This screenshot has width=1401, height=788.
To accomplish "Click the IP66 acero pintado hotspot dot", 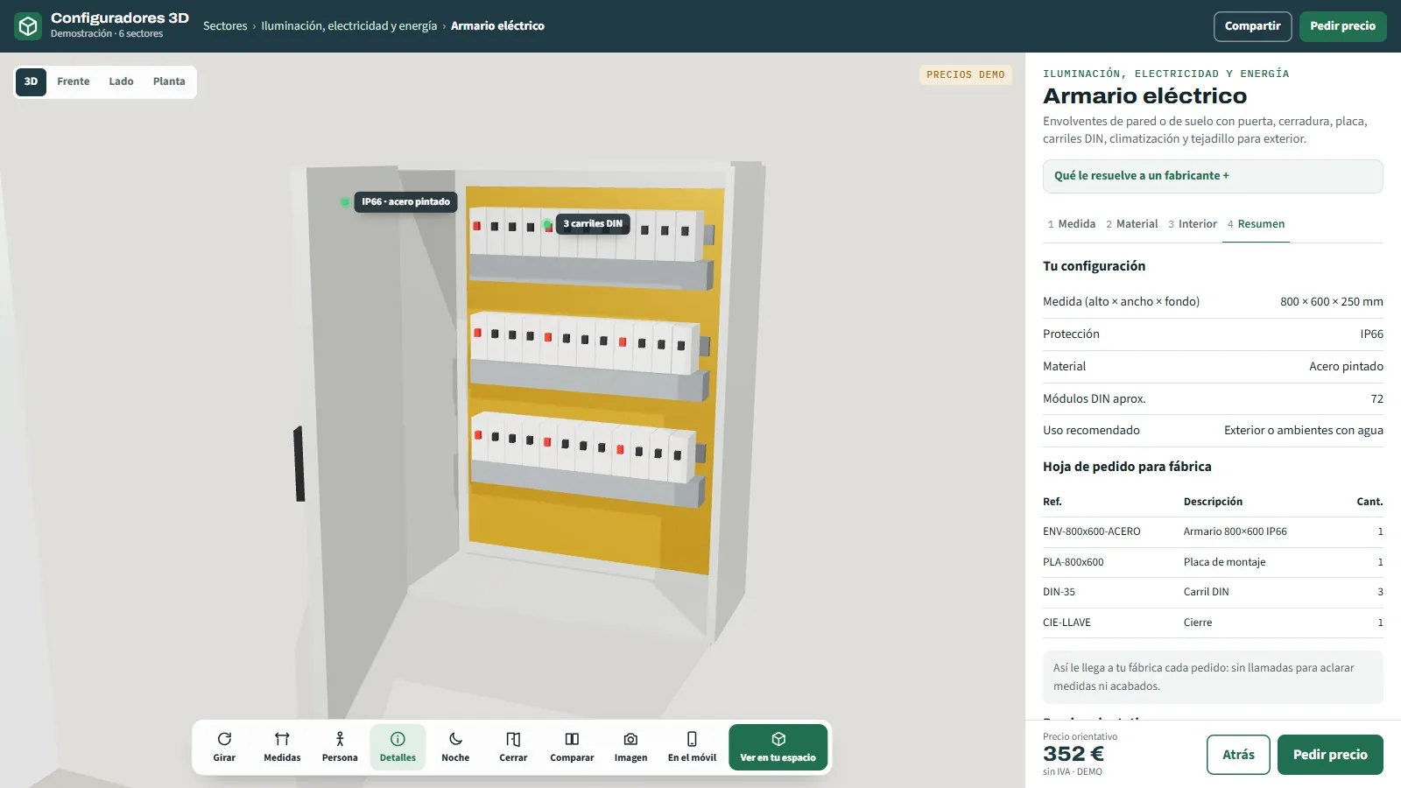I will tap(345, 202).
